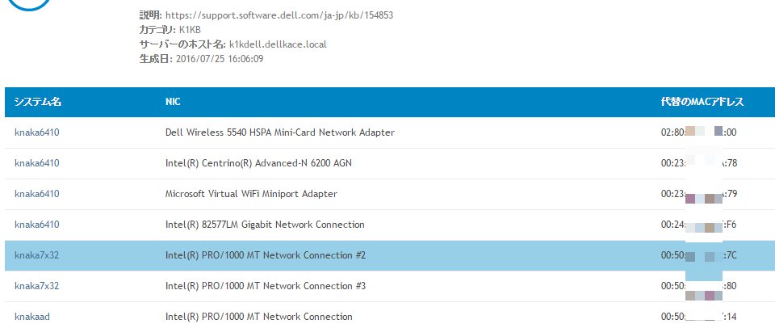Open knaka6410 link in Dell Wireless row
Image resolution: width=775 pixels, height=328 pixels.
pos(37,132)
